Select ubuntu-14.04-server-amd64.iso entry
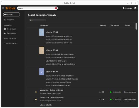139x108 pixels. 58,82
